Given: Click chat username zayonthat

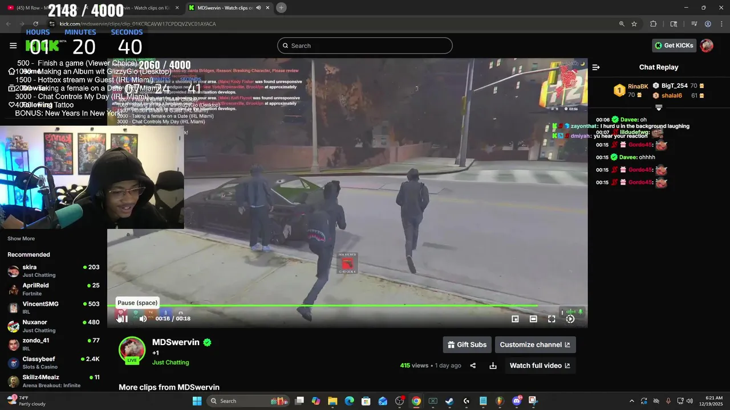Looking at the screenshot, I should tap(585, 126).
